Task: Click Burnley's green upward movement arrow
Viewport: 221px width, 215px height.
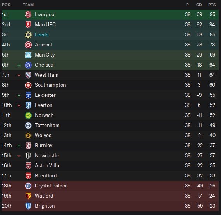Action: coord(19,146)
